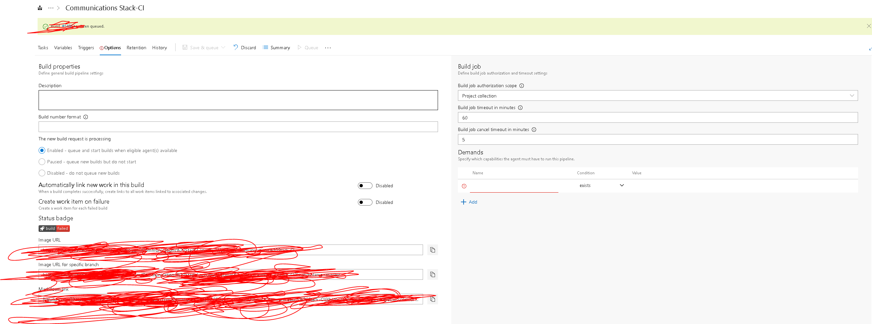
Task: Select the Options tab
Action: [110, 48]
